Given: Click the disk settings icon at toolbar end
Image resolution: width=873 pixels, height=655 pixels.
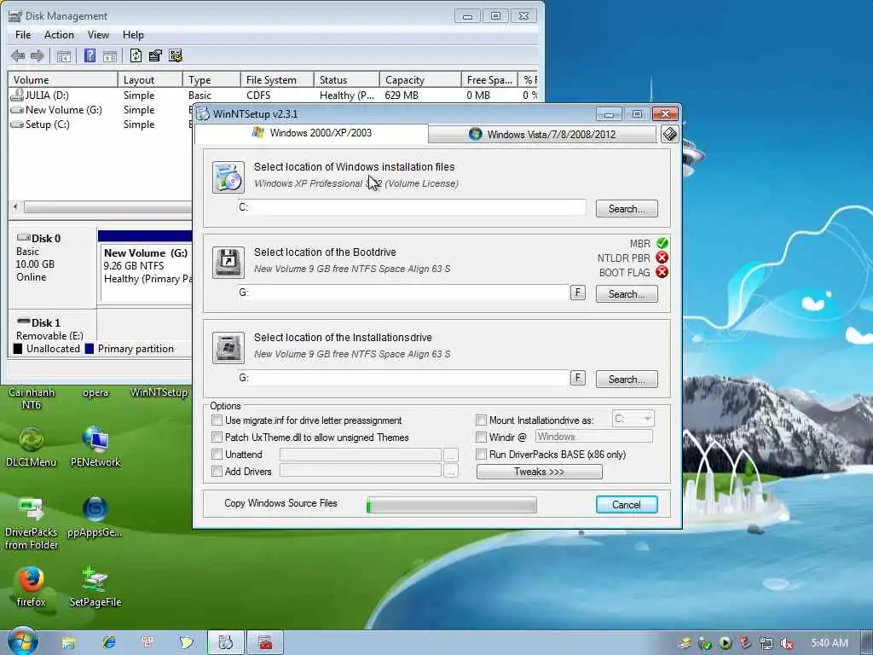Looking at the screenshot, I should 176,55.
